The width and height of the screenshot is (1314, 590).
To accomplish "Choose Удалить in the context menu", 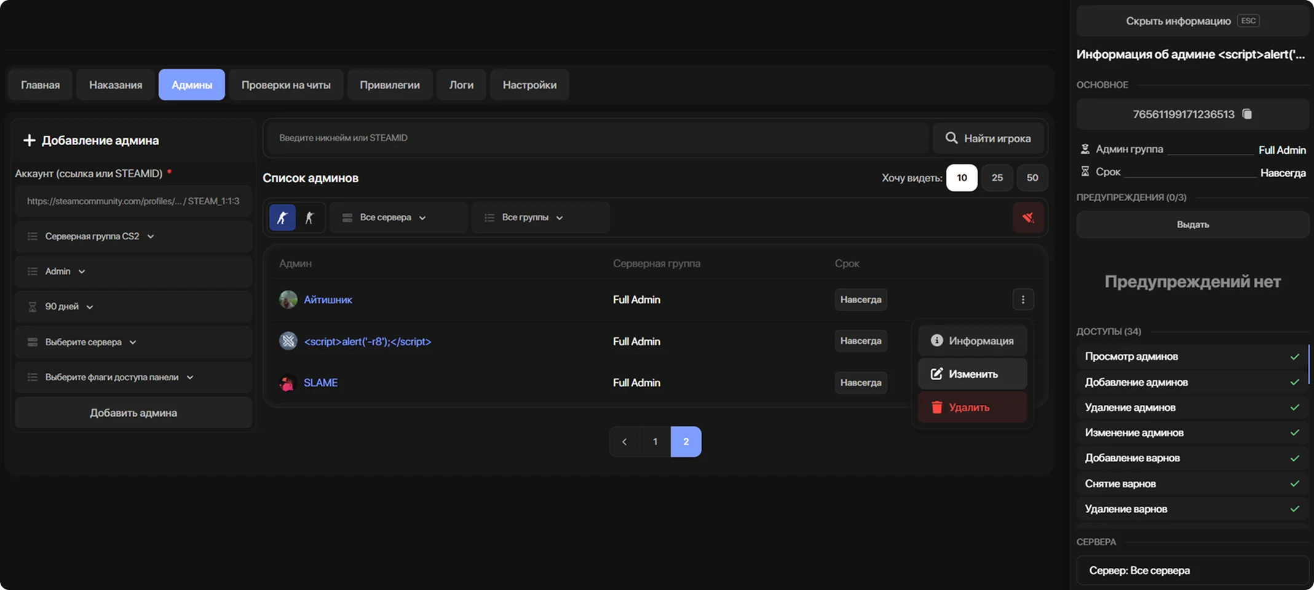I will pos(973,407).
